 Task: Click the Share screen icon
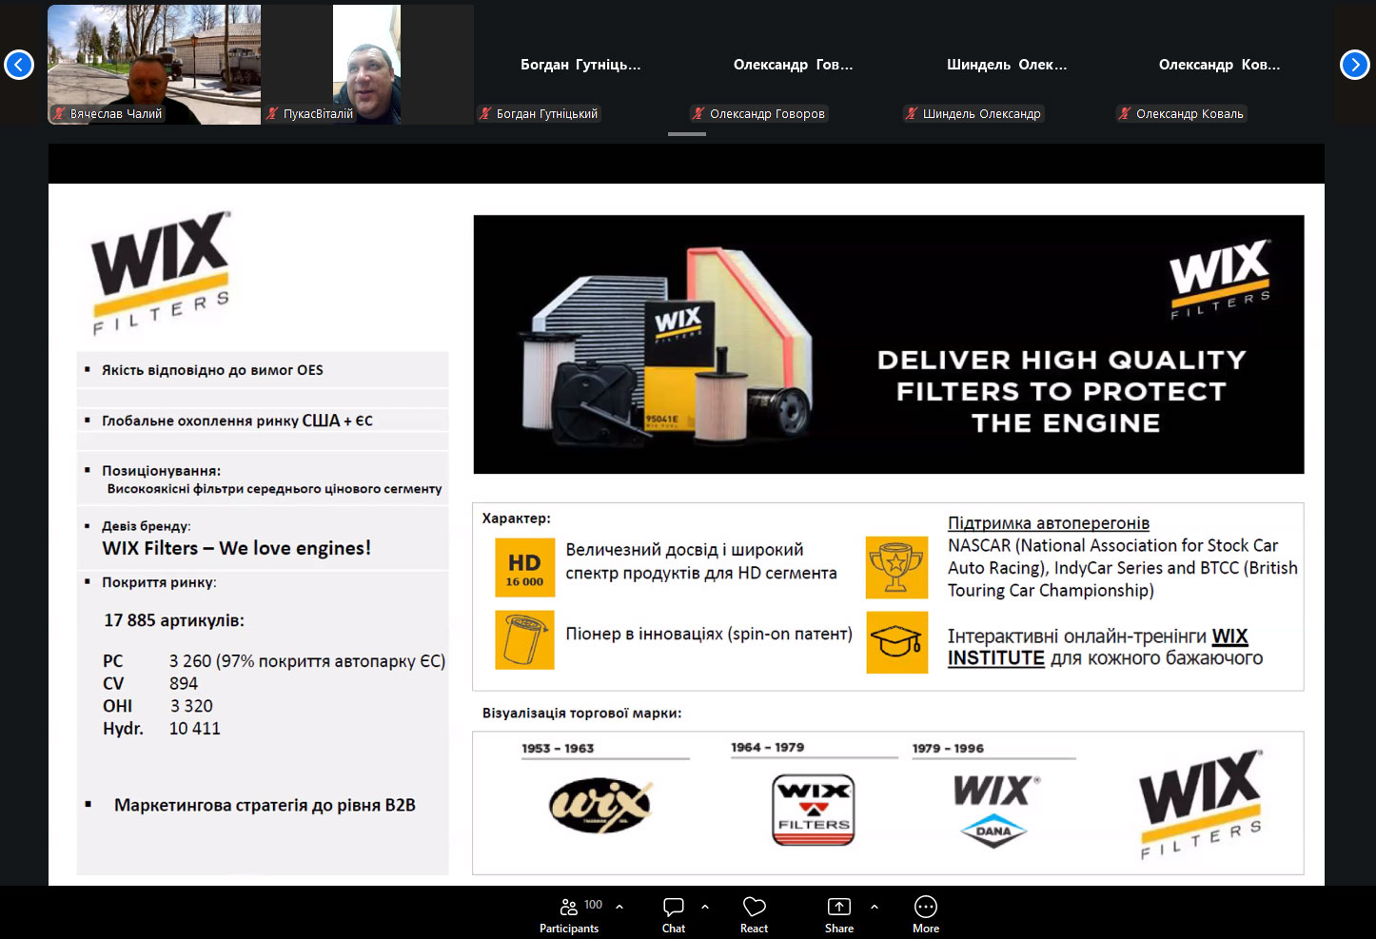[838, 915]
